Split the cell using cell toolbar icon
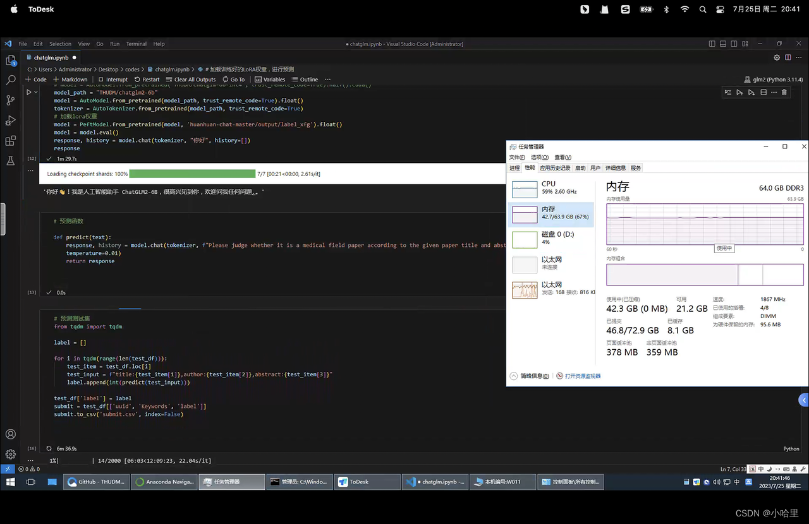The image size is (809, 524). (x=763, y=92)
